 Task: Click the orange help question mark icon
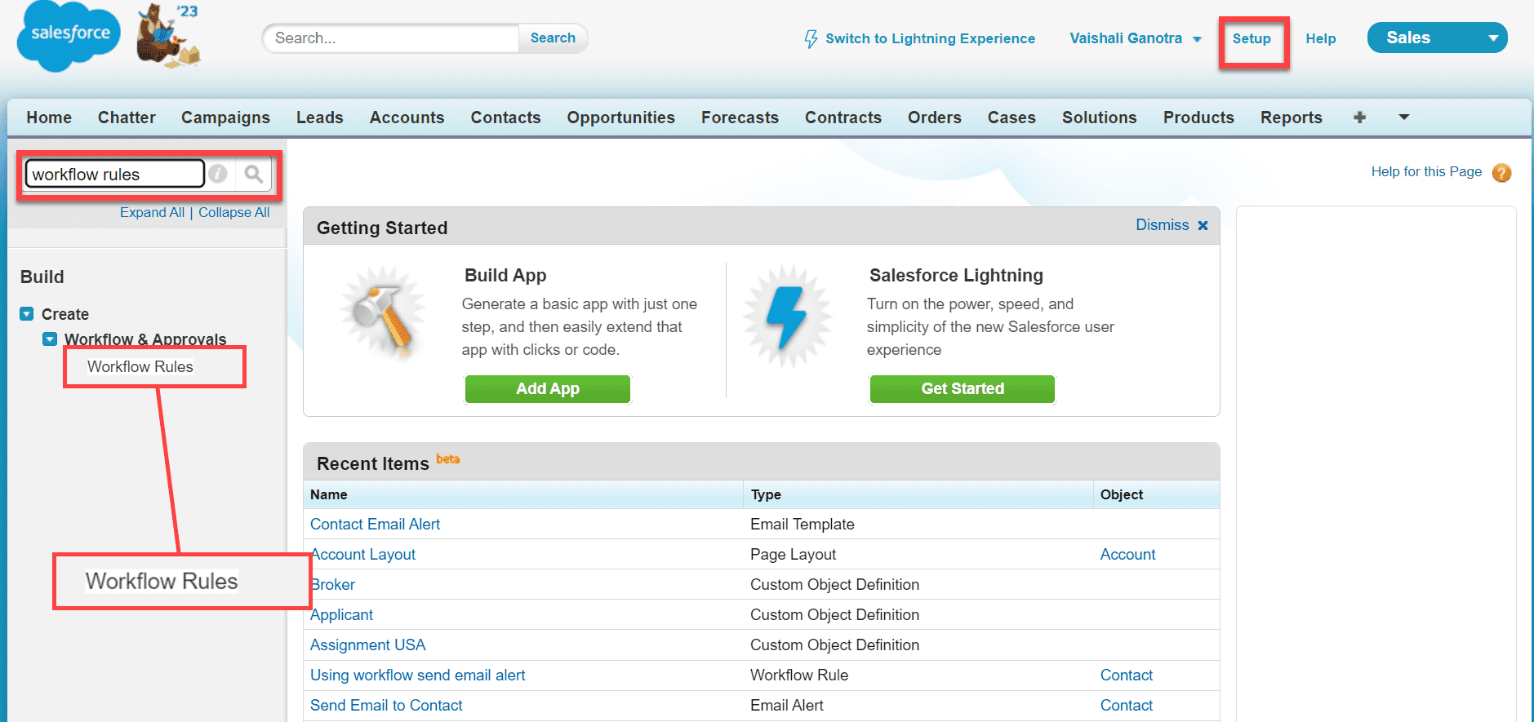pyautogui.click(x=1501, y=173)
